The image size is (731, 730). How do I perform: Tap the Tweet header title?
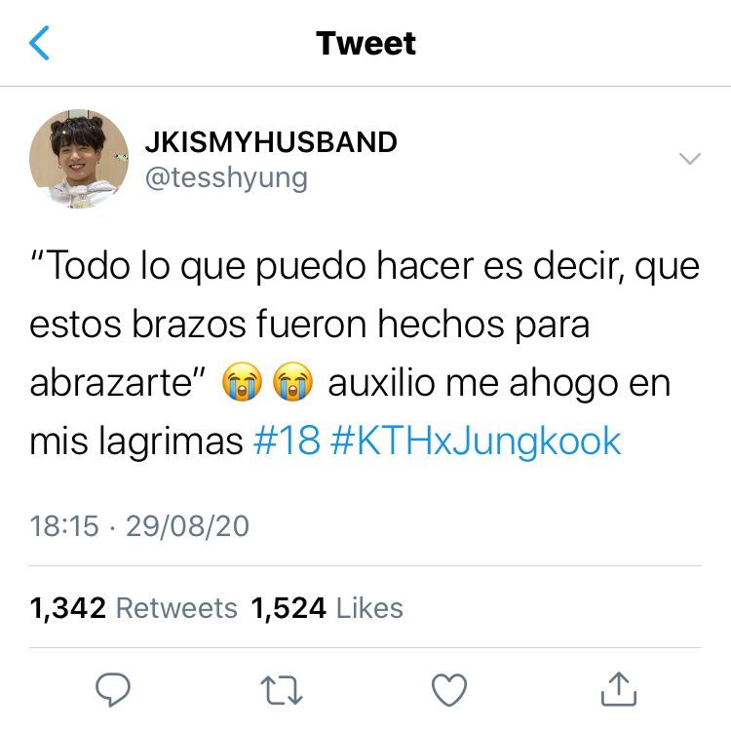click(x=365, y=43)
